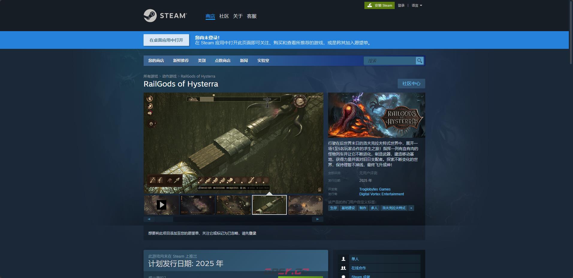Click the 在桌面应用中打开 button

[x=166, y=40]
